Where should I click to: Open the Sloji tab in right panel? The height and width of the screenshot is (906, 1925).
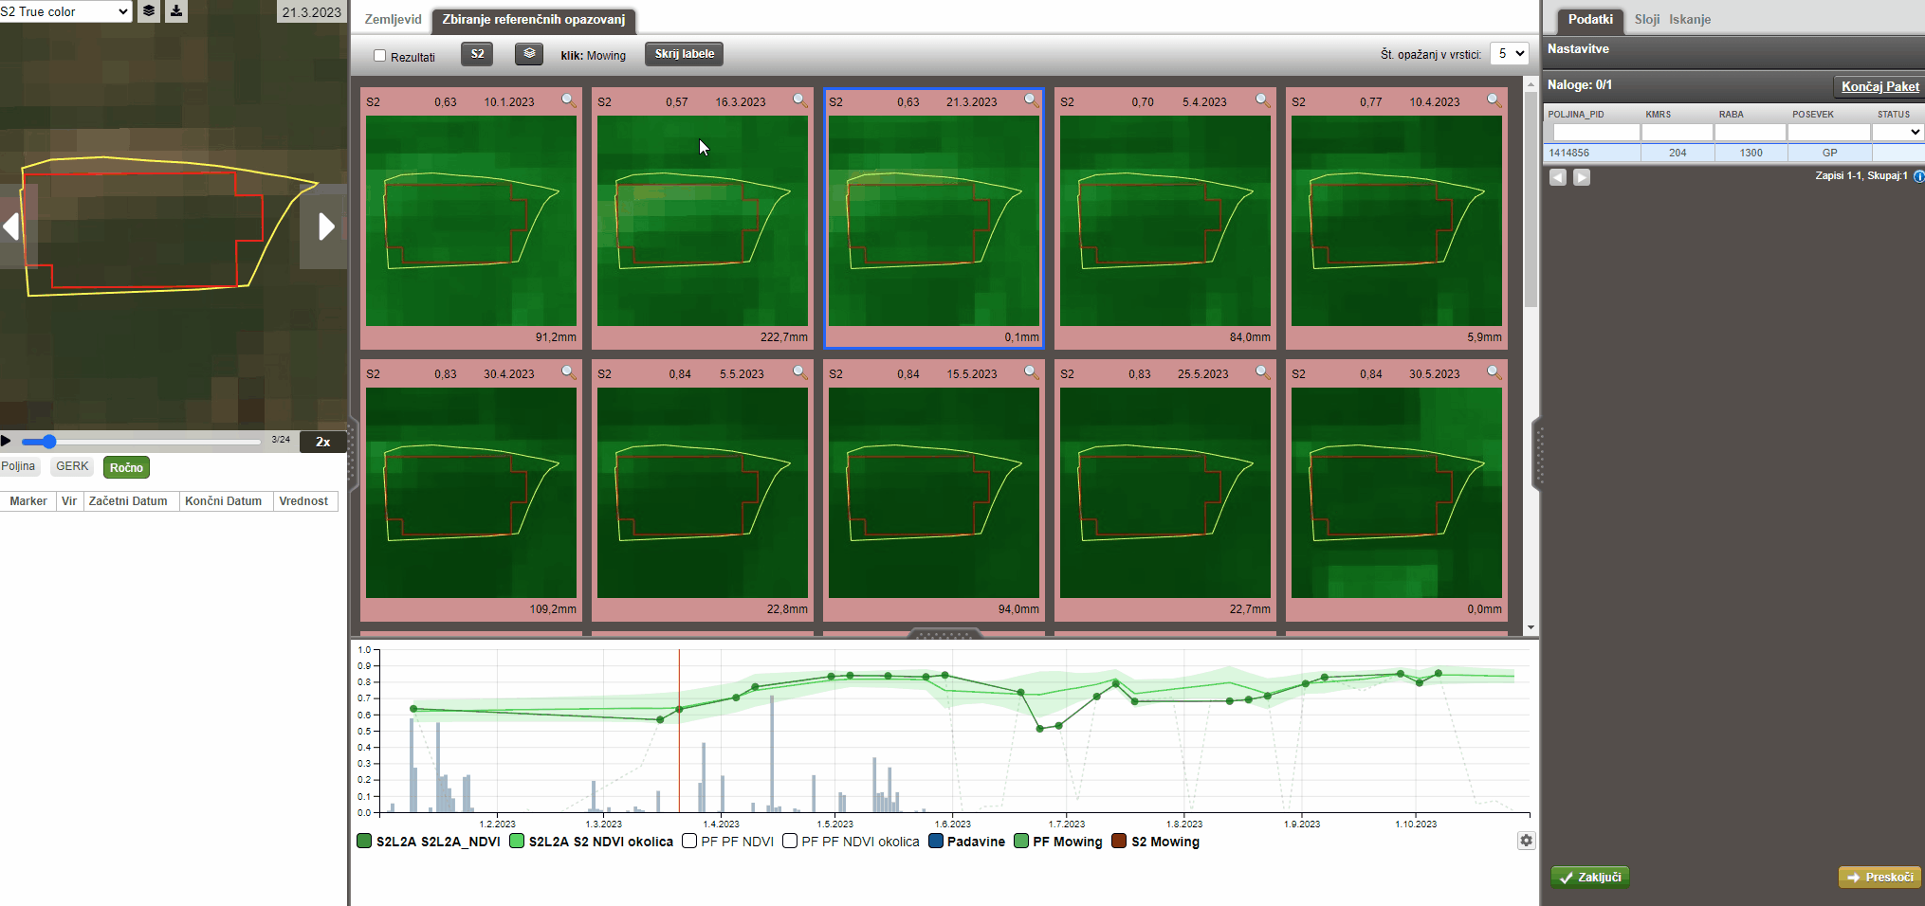1646,19
